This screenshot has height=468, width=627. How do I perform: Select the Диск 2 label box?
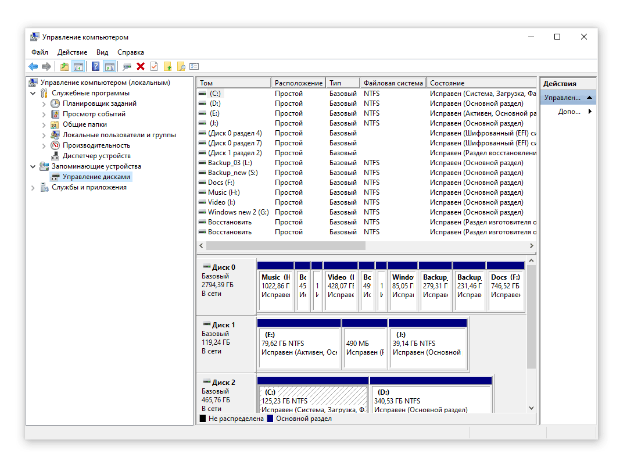tap(226, 394)
